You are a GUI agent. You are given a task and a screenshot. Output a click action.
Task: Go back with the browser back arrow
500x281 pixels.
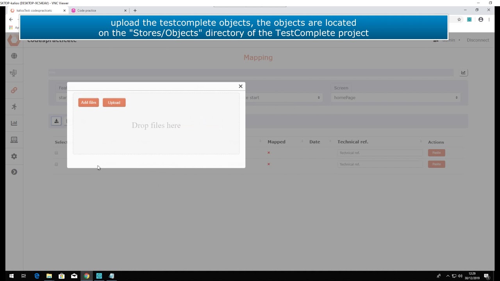point(11,20)
